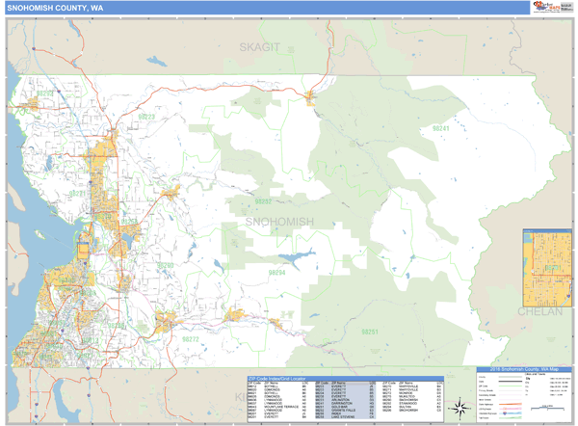Viewport: 578px width, 426px height.
Task: Click the GOLD BAR row in ZIP index
Action: coord(346,407)
